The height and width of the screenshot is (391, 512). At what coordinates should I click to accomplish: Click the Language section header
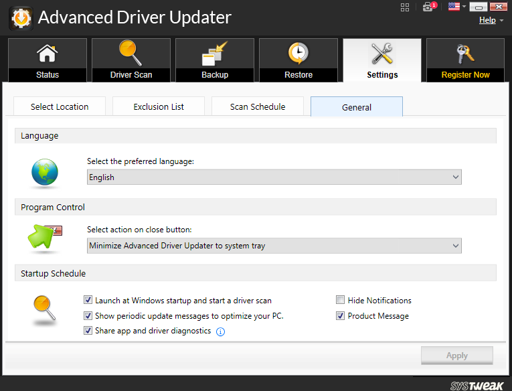(x=256, y=135)
